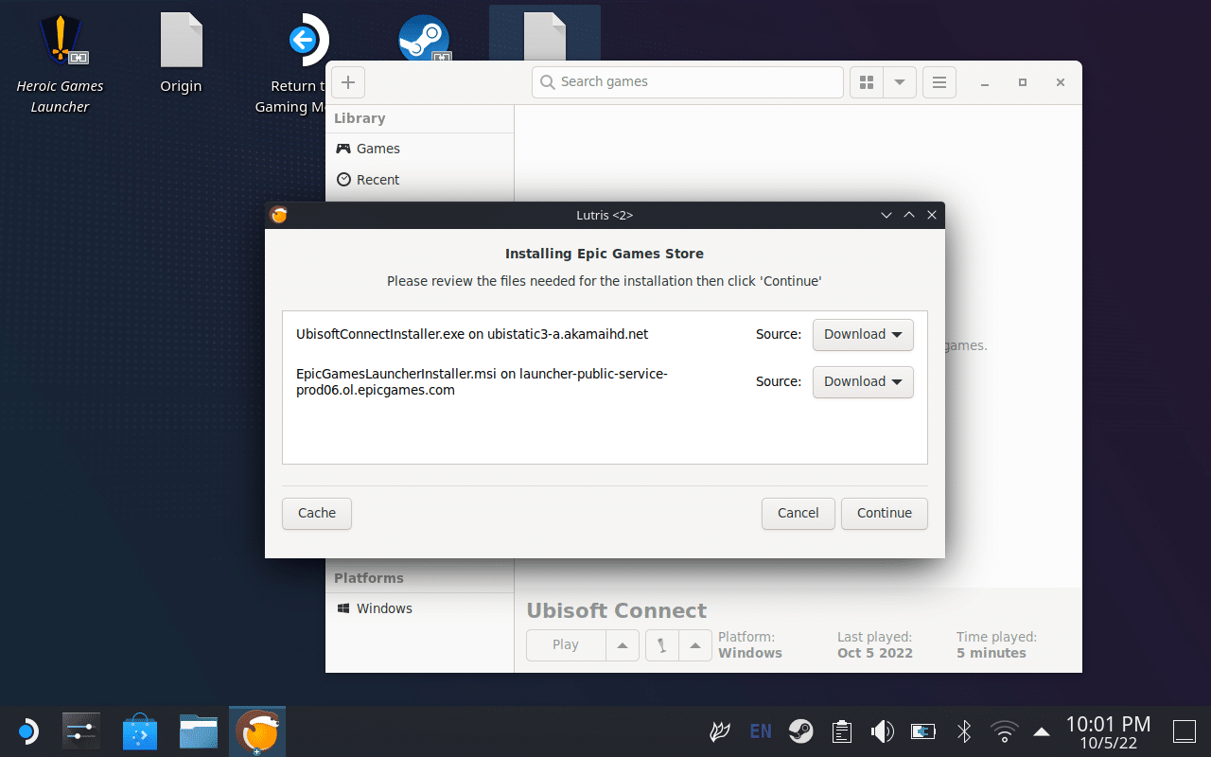The height and width of the screenshot is (757, 1211).
Task: Open the Origin desktop file icon
Action: coord(181,41)
